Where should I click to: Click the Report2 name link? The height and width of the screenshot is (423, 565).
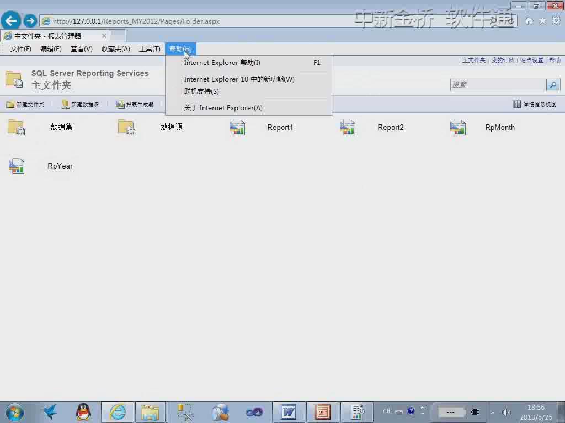point(391,127)
